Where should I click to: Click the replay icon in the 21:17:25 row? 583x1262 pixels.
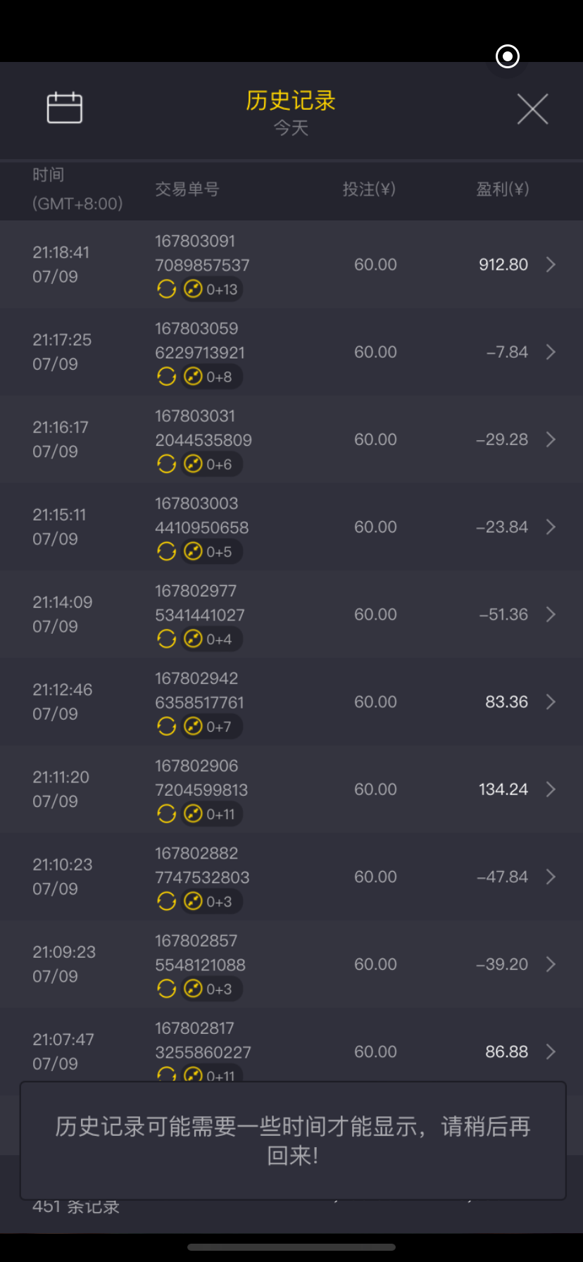click(x=167, y=377)
